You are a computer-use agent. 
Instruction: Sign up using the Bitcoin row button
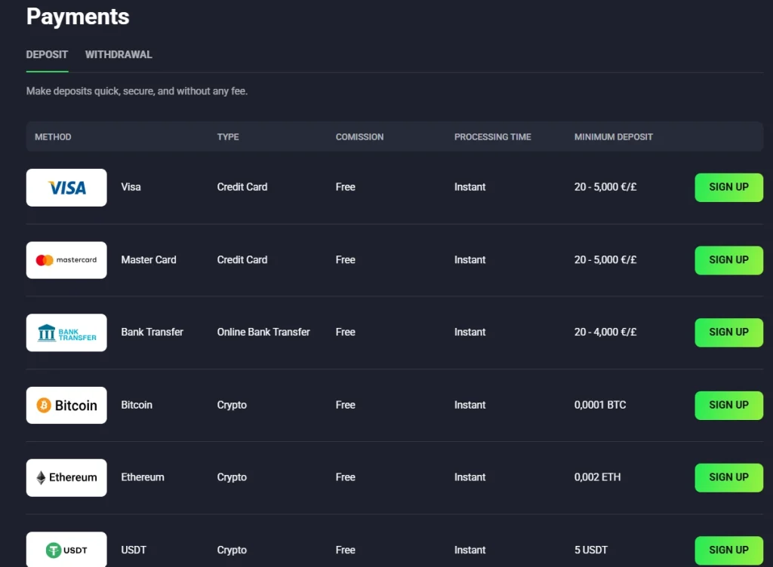pyautogui.click(x=728, y=405)
